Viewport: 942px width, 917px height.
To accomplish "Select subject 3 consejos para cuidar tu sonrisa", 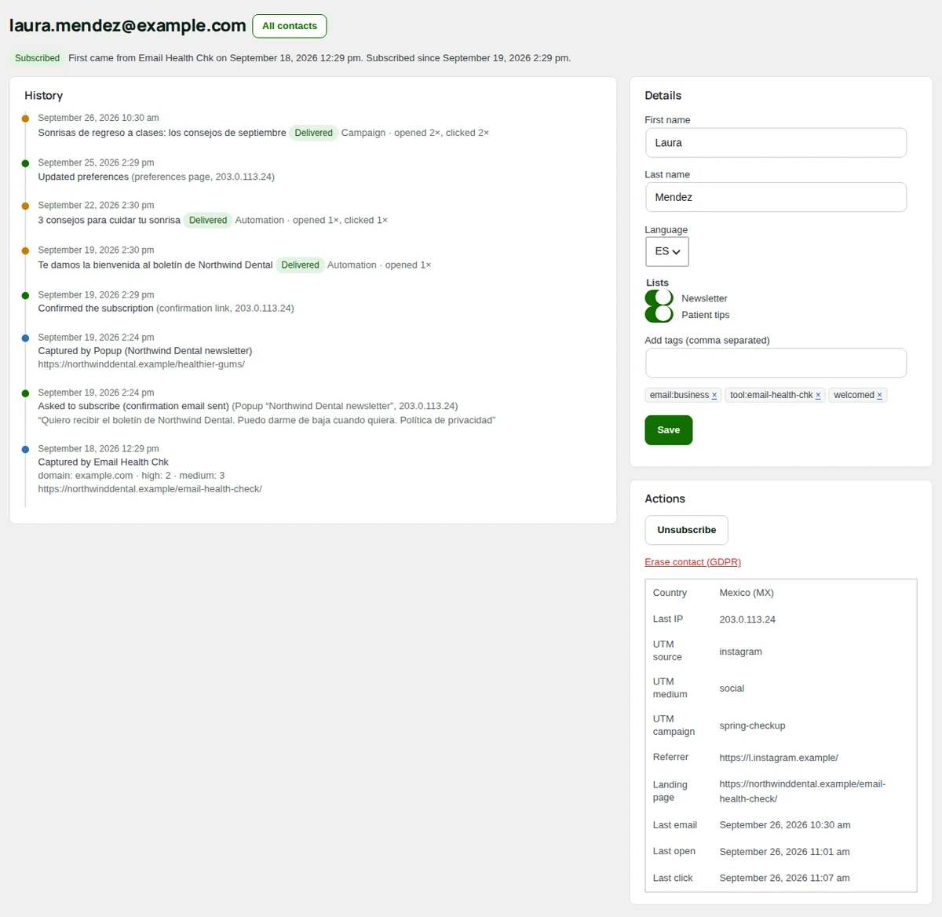I will coord(109,220).
